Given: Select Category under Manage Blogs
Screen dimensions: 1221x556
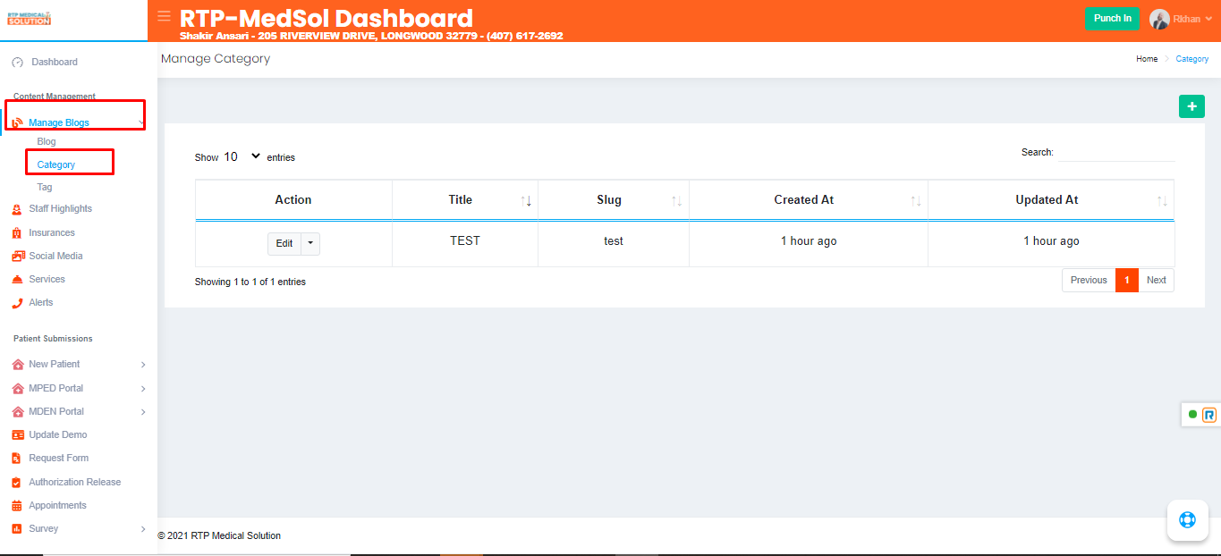Looking at the screenshot, I should point(56,164).
